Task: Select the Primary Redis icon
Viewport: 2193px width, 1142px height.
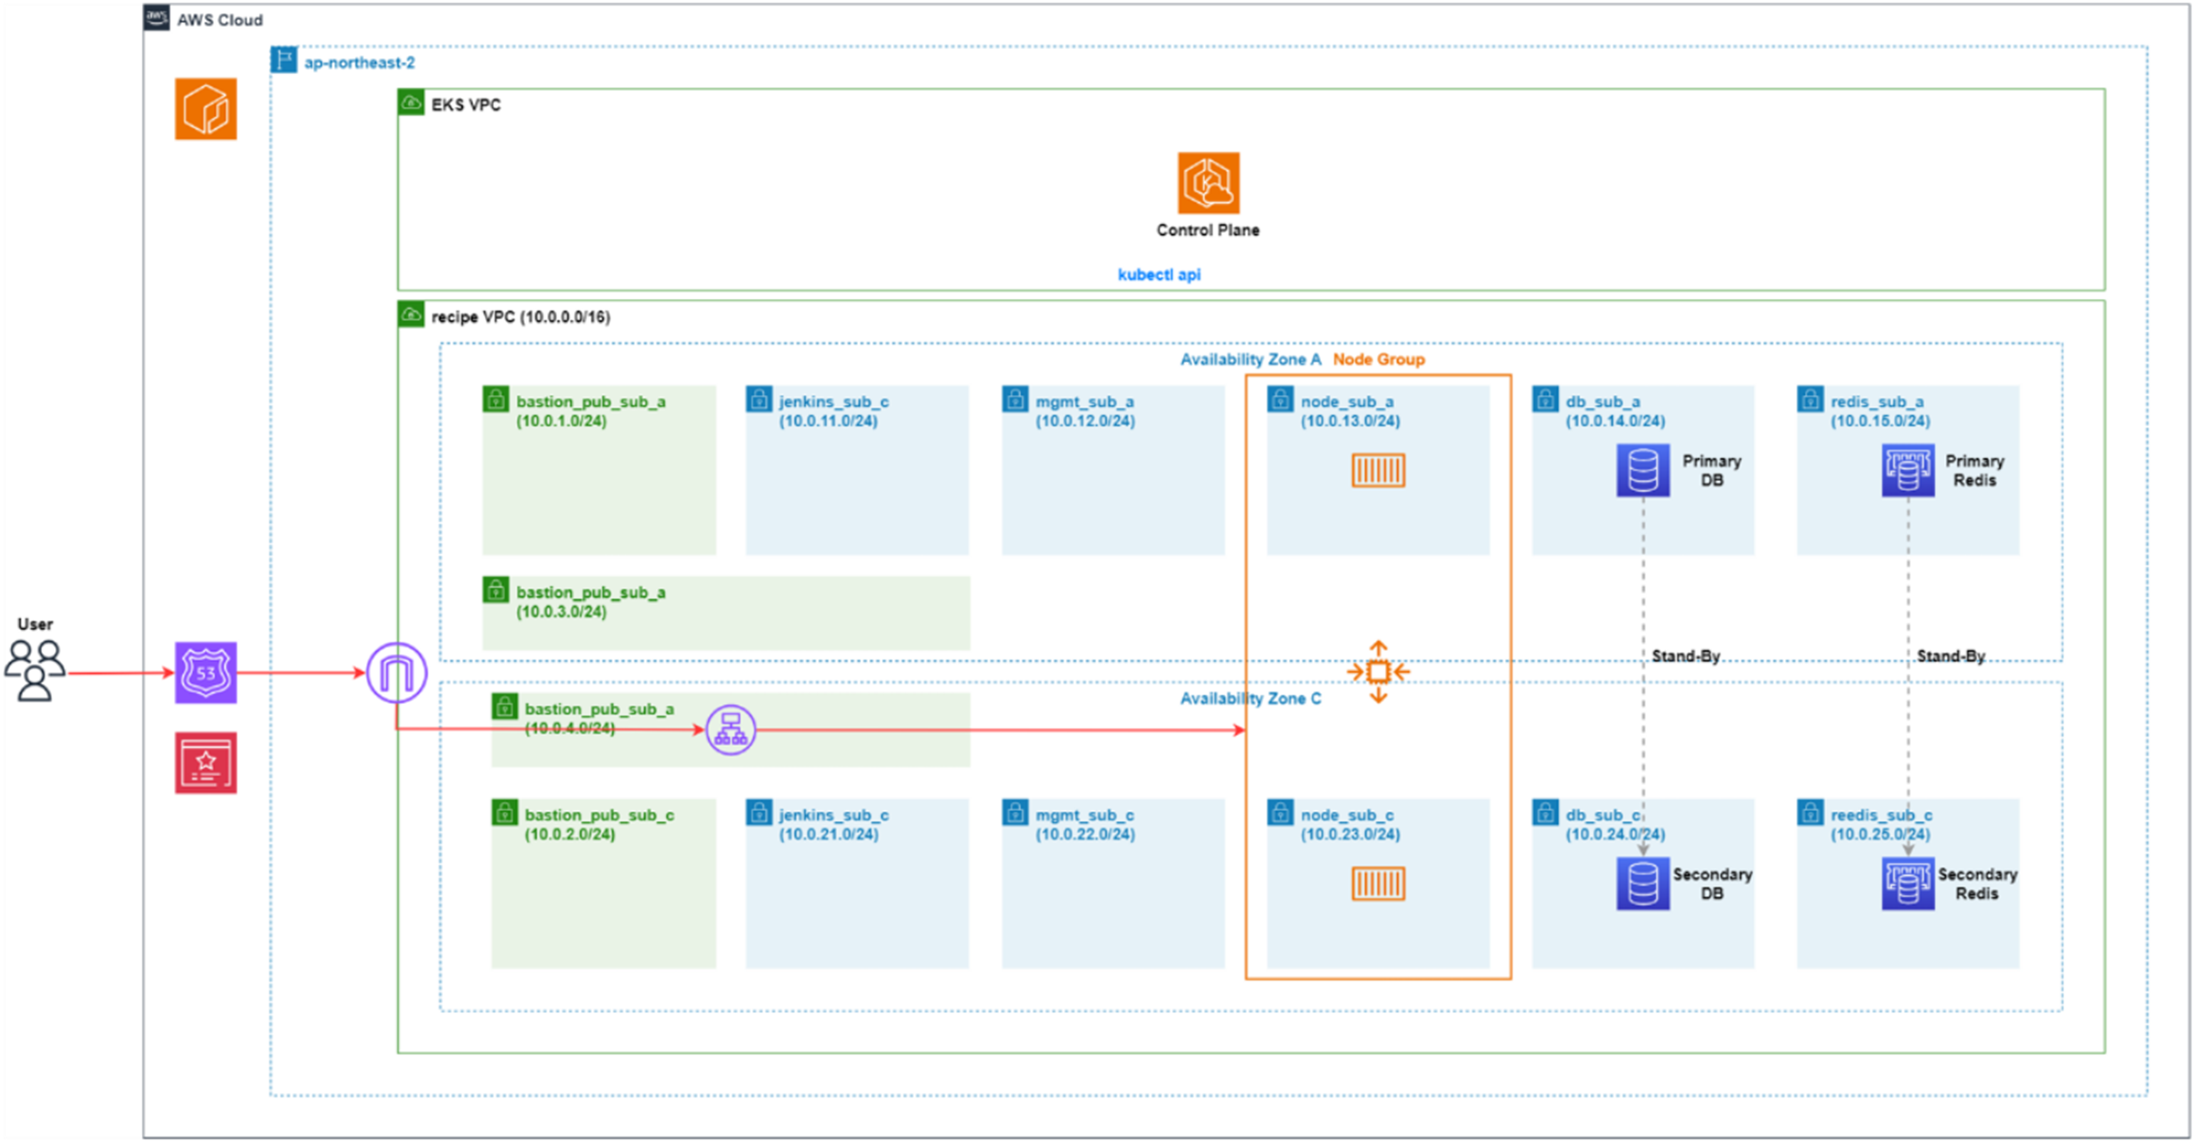Action: point(1907,470)
